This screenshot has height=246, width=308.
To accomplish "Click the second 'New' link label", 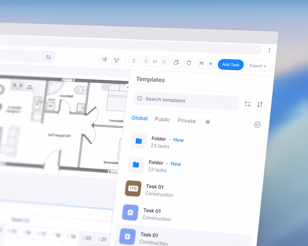I will point(176,164).
